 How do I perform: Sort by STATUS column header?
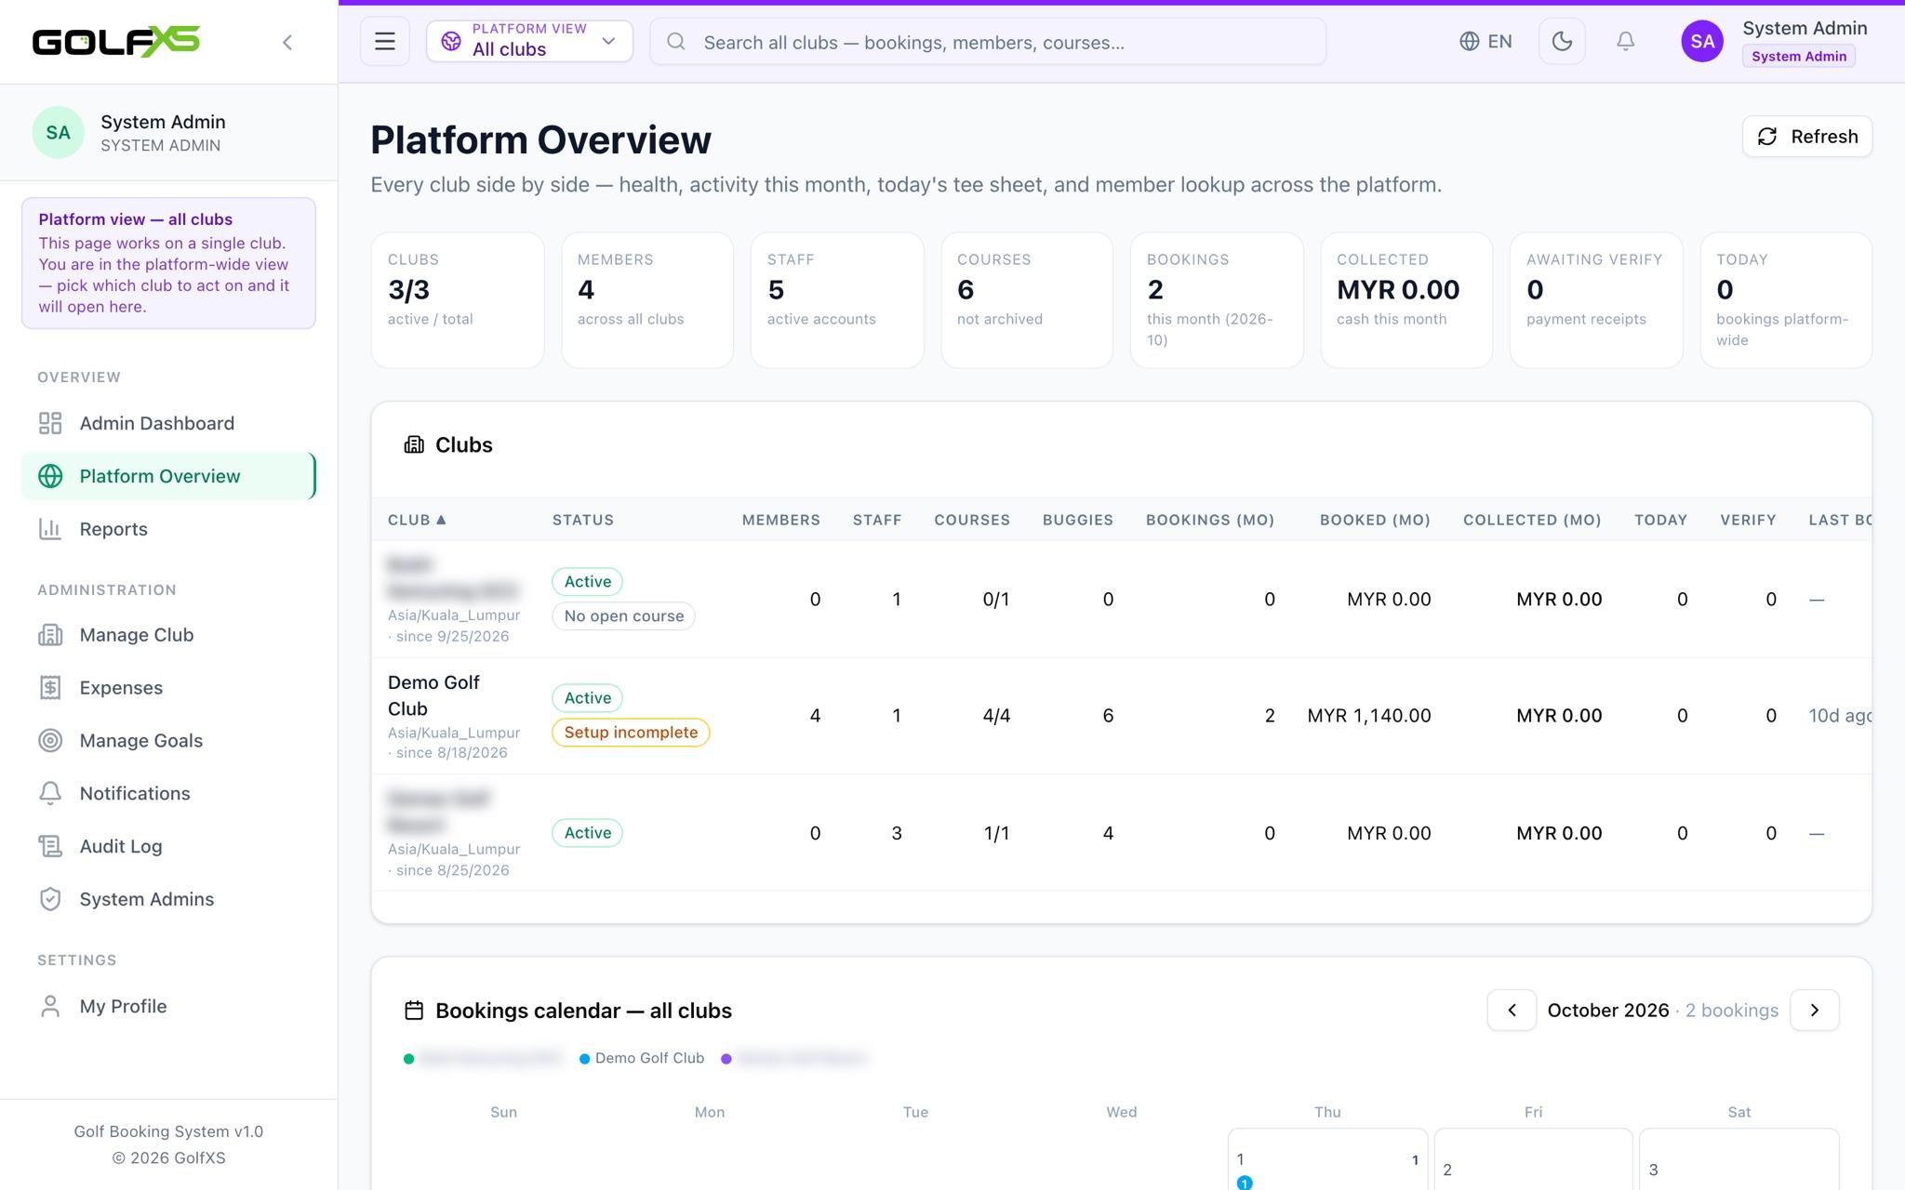pos(583,520)
